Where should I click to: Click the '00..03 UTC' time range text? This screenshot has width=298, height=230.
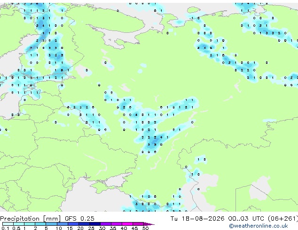pyautogui.click(x=246, y=219)
